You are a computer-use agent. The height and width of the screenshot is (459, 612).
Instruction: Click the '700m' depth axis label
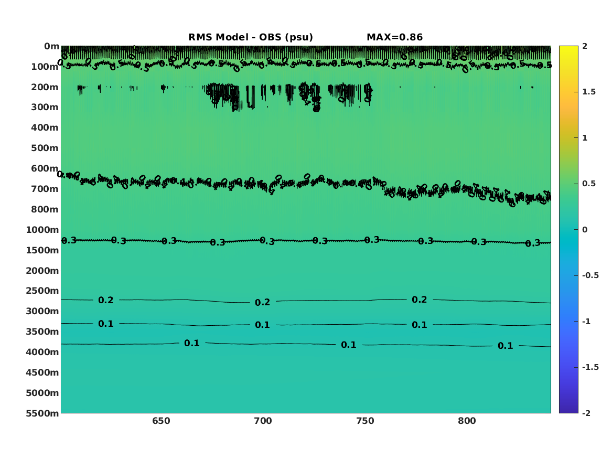45,189
